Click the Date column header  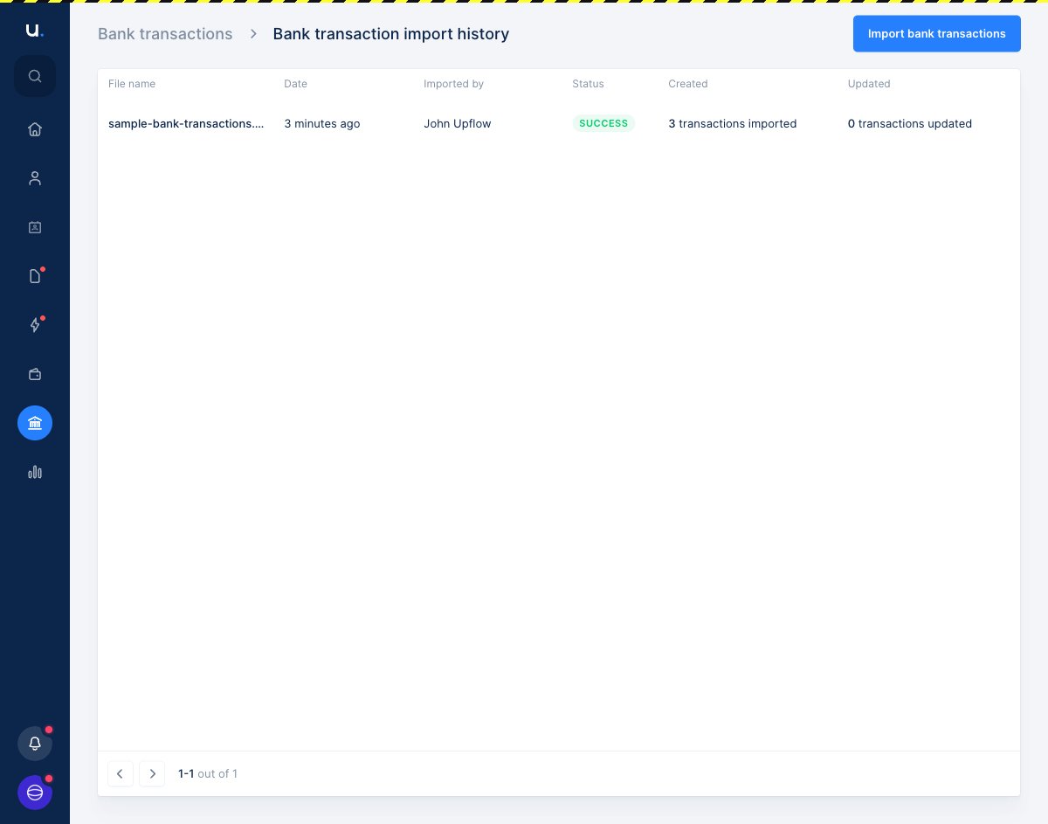[295, 84]
